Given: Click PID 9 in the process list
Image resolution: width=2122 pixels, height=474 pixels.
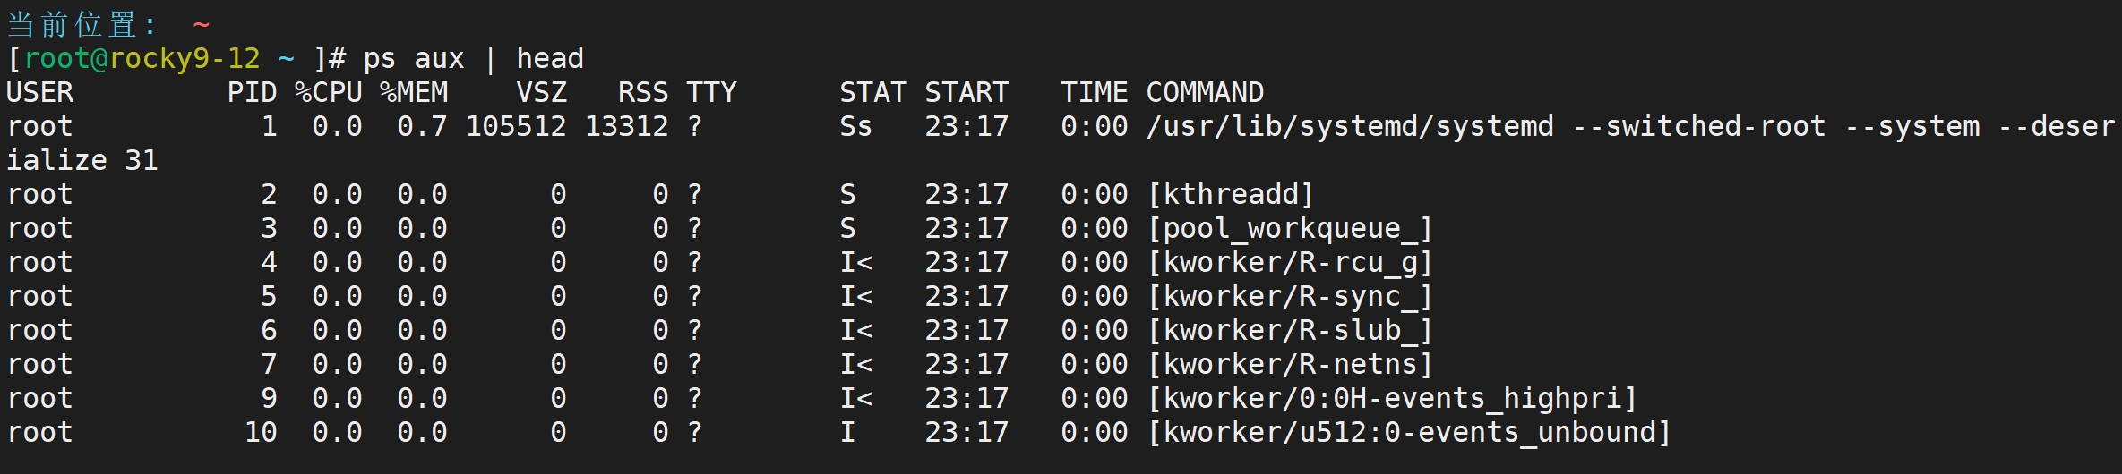Looking at the screenshot, I should coord(269,399).
